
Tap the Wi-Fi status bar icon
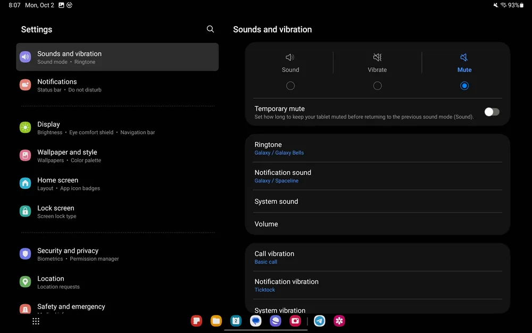tap(503, 5)
